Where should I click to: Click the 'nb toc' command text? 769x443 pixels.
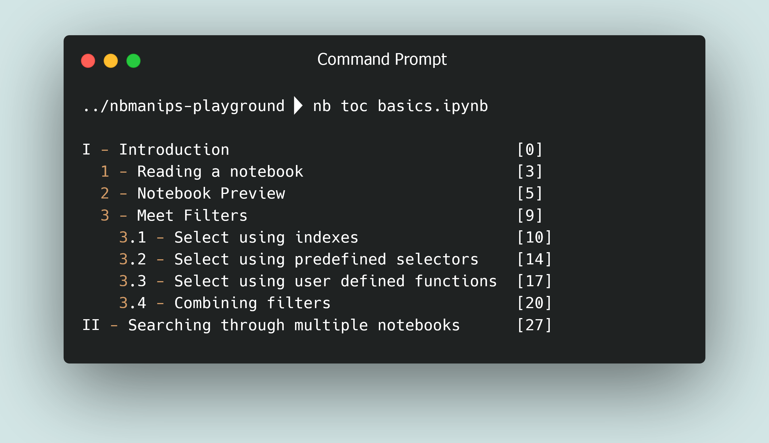[x=340, y=106]
